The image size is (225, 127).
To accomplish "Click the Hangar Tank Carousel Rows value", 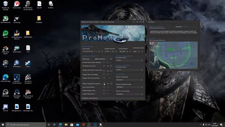I will [x=109, y=78].
